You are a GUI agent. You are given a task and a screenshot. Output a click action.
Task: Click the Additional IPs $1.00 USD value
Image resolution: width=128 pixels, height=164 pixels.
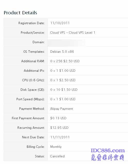[63, 71]
